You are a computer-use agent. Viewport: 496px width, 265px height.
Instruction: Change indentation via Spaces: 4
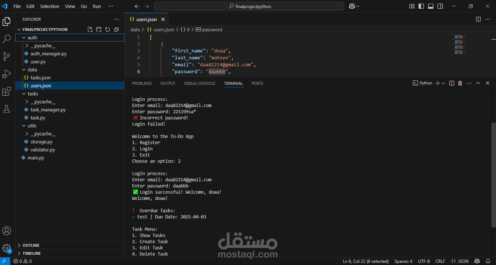(x=403, y=261)
